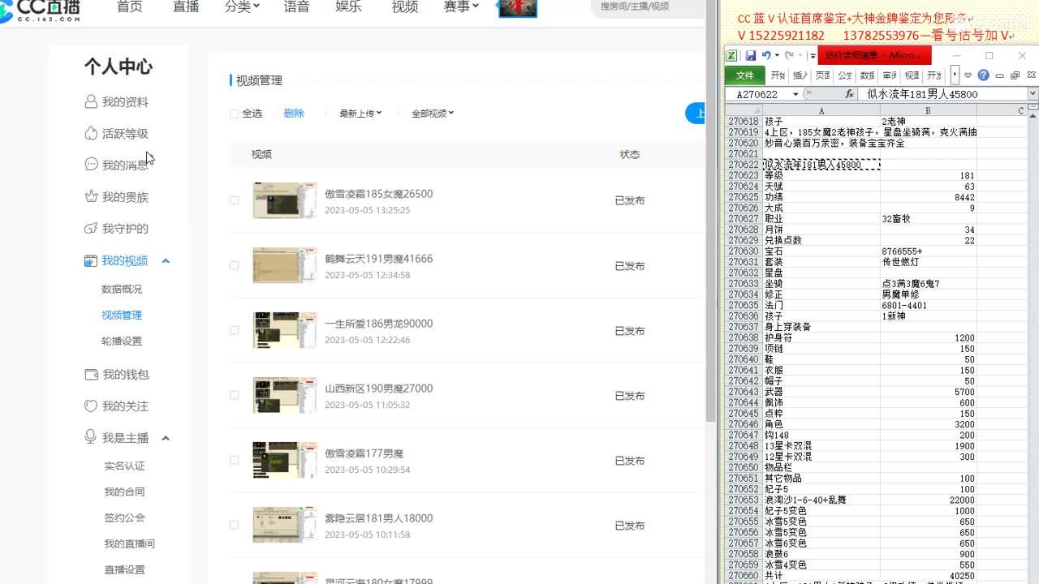Screen dimensions: 1039x584
Task: Switch to the Excel 视图 ribbon tab
Action: pyautogui.click(x=912, y=75)
